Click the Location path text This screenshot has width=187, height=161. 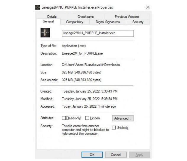coord(91,65)
